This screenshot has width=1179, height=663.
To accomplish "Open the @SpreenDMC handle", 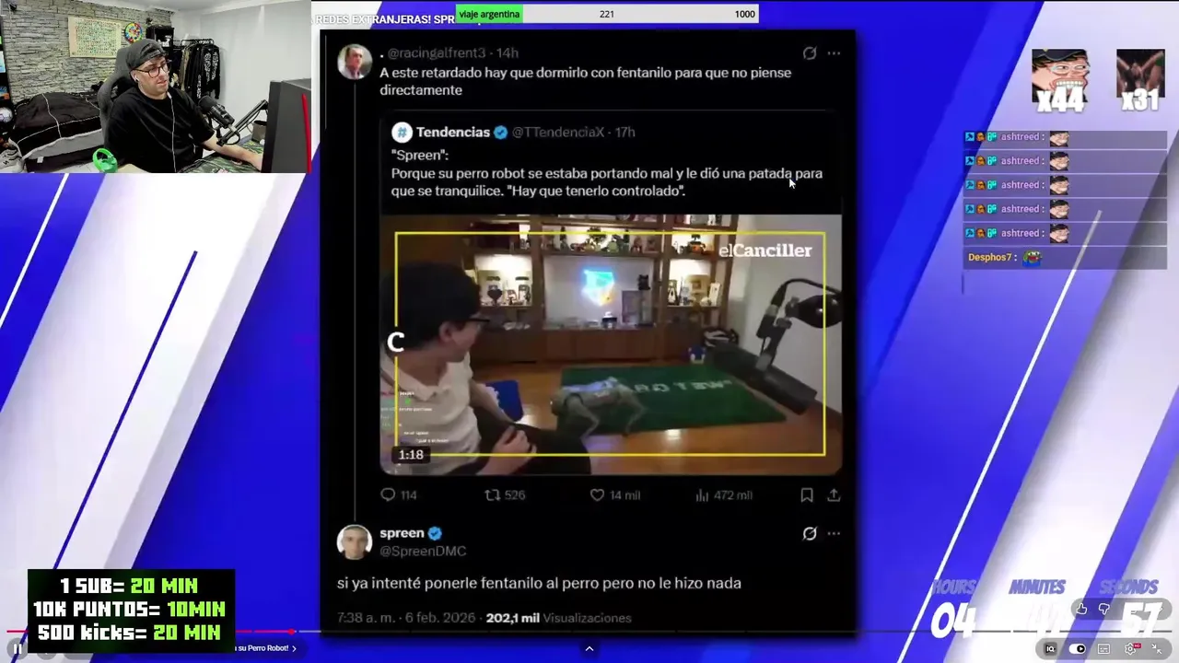I will (423, 551).
